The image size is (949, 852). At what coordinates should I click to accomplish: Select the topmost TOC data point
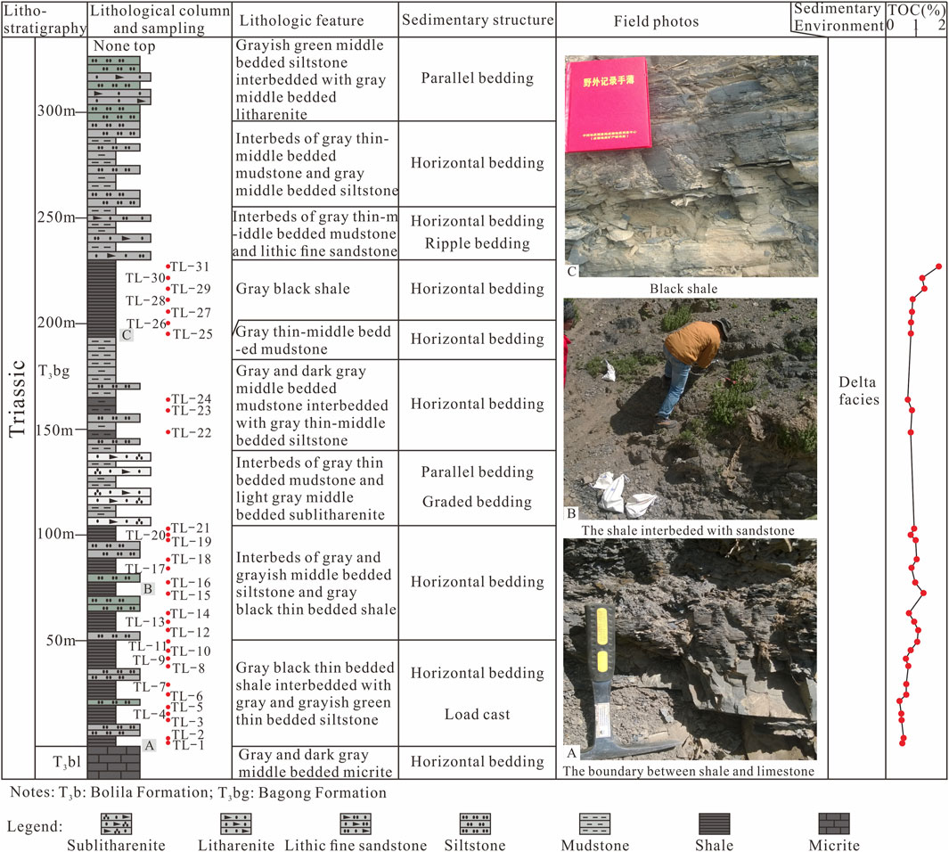tap(938, 266)
